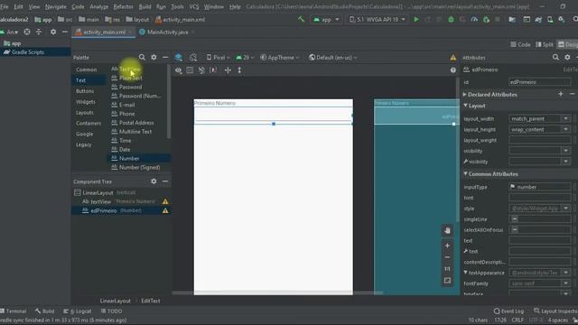Image resolution: width=578 pixels, height=325 pixels.
Task: Select the Layouts palette category
Action: (84, 112)
